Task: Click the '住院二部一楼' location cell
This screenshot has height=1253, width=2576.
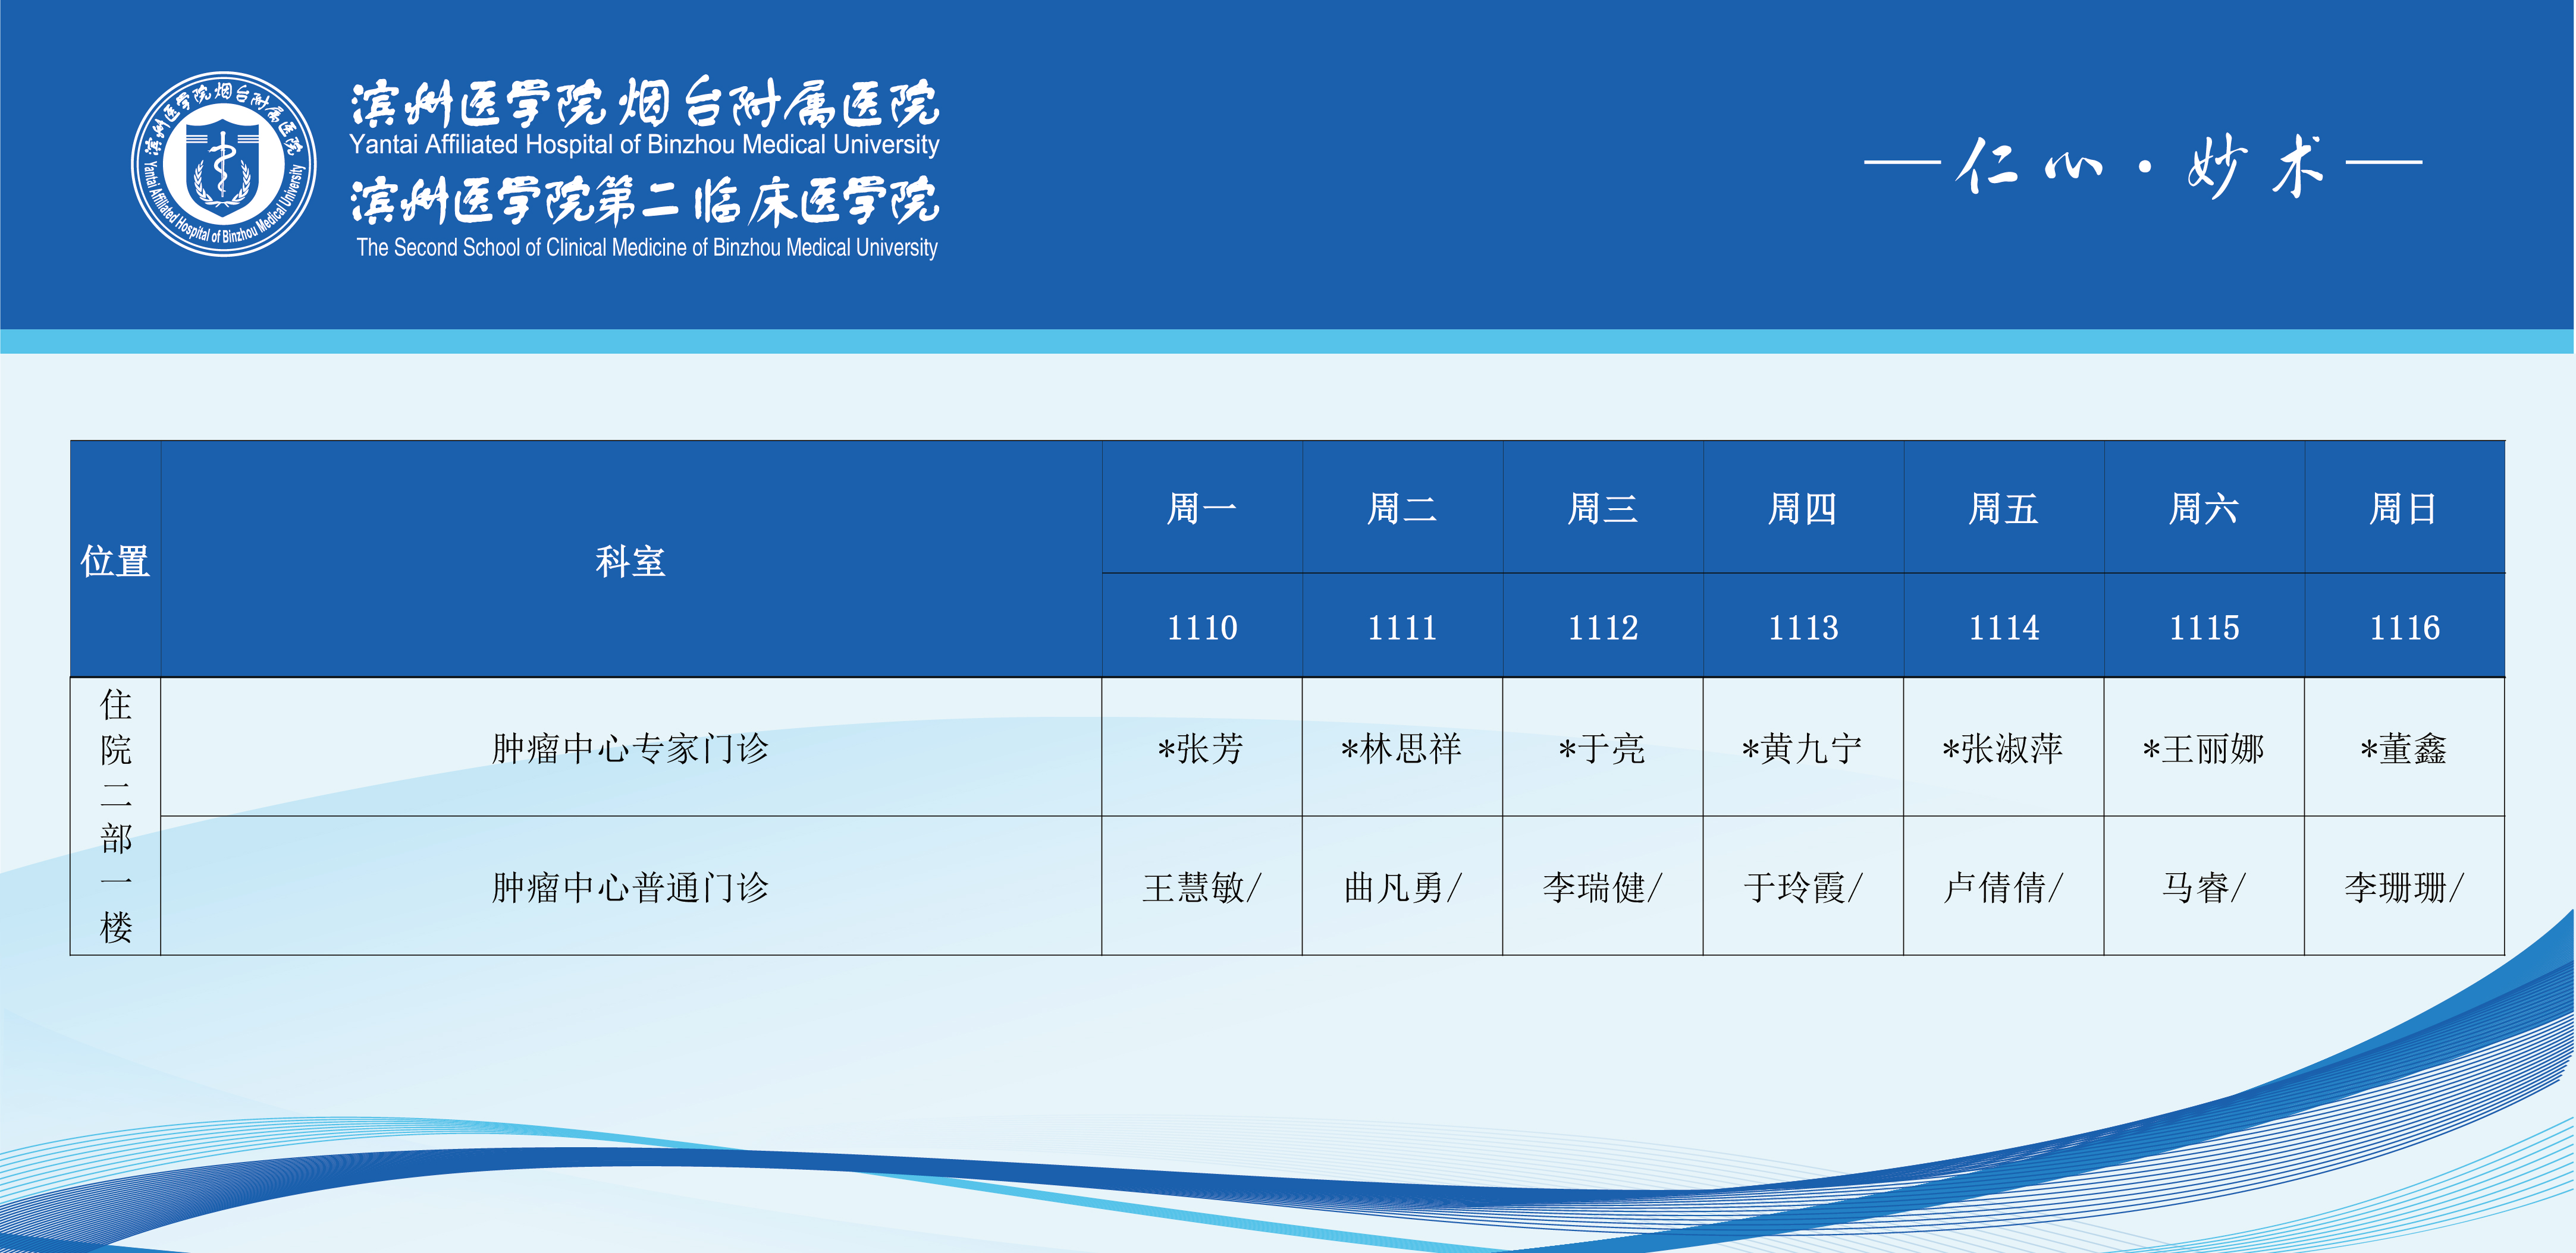Action: tap(115, 816)
